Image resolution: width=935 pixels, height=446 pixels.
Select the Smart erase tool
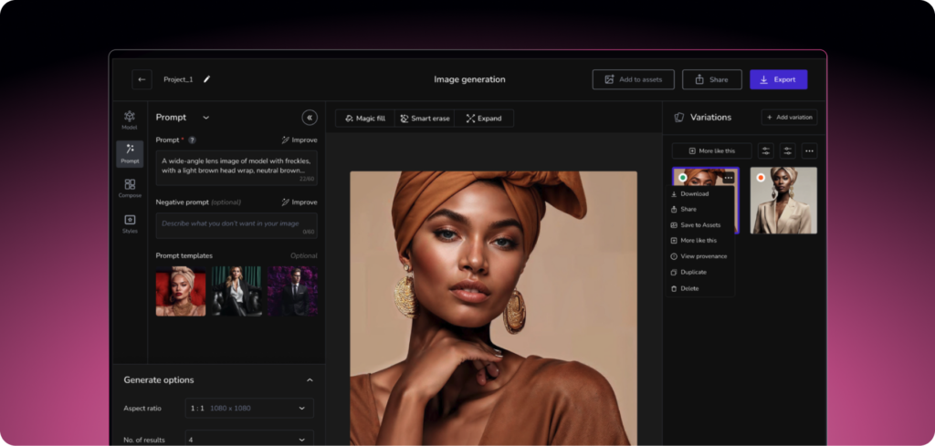[x=425, y=119]
